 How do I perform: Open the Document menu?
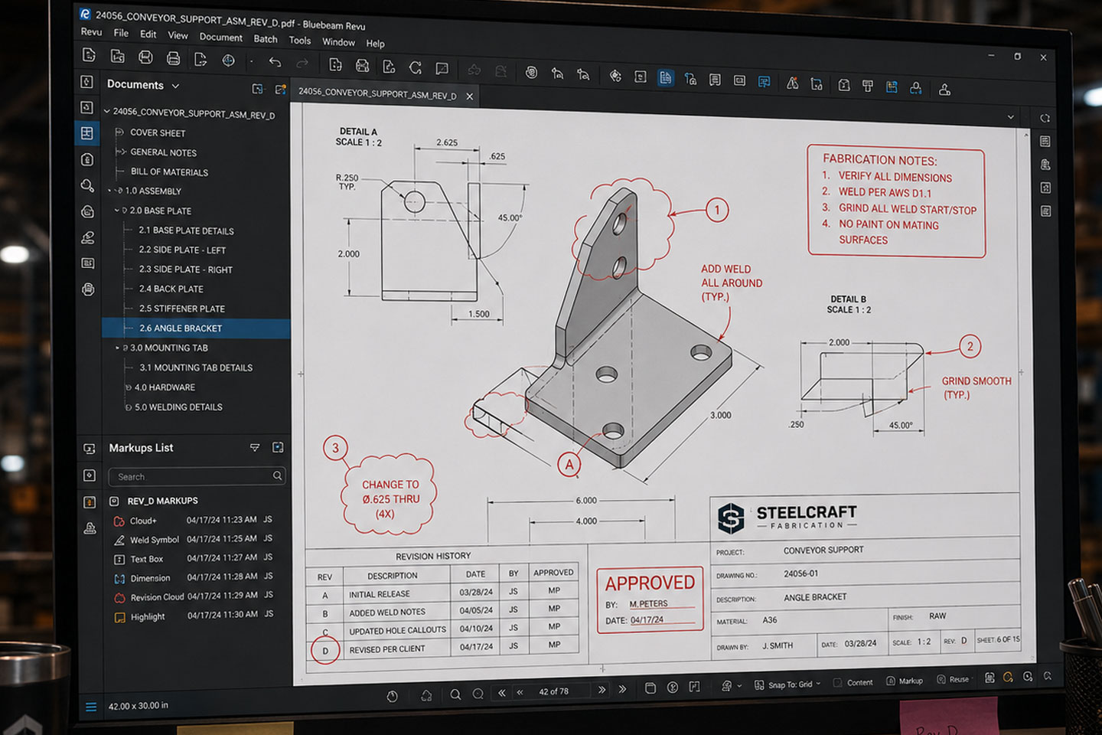(220, 37)
